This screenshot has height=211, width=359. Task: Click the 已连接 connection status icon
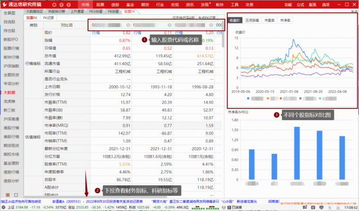[x=229, y=207]
